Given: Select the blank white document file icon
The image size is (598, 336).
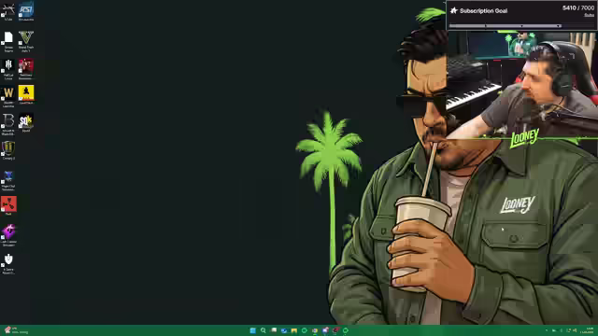Looking at the screenshot, I should [8, 41].
